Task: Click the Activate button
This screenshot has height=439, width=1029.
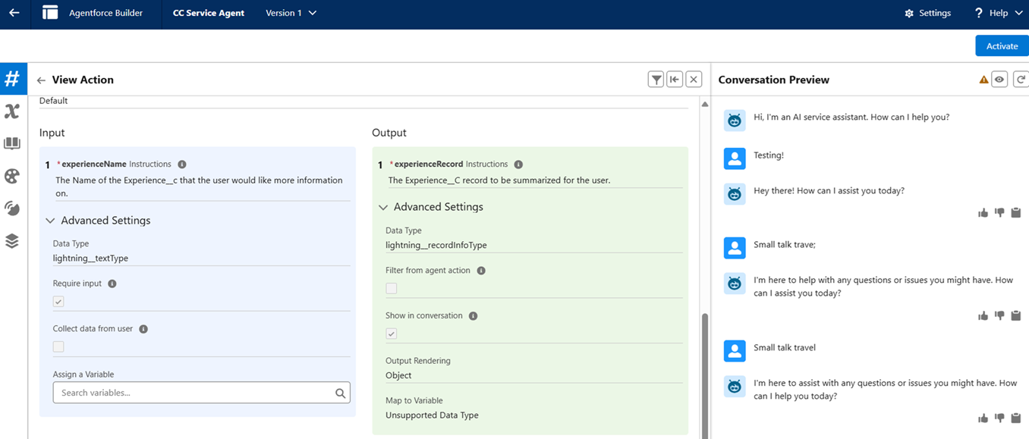Action: (1002, 46)
